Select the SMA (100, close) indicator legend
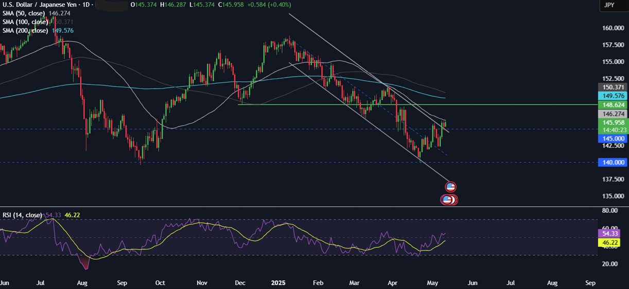629x289 pixels. tap(26, 22)
